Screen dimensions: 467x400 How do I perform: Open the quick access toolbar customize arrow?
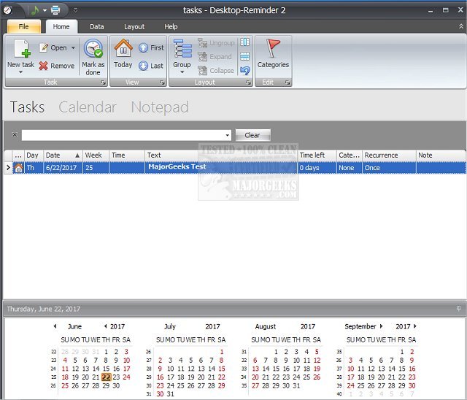(x=75, y=10)
